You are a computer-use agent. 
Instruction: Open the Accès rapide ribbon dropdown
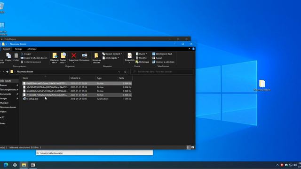tap(111, 58)
